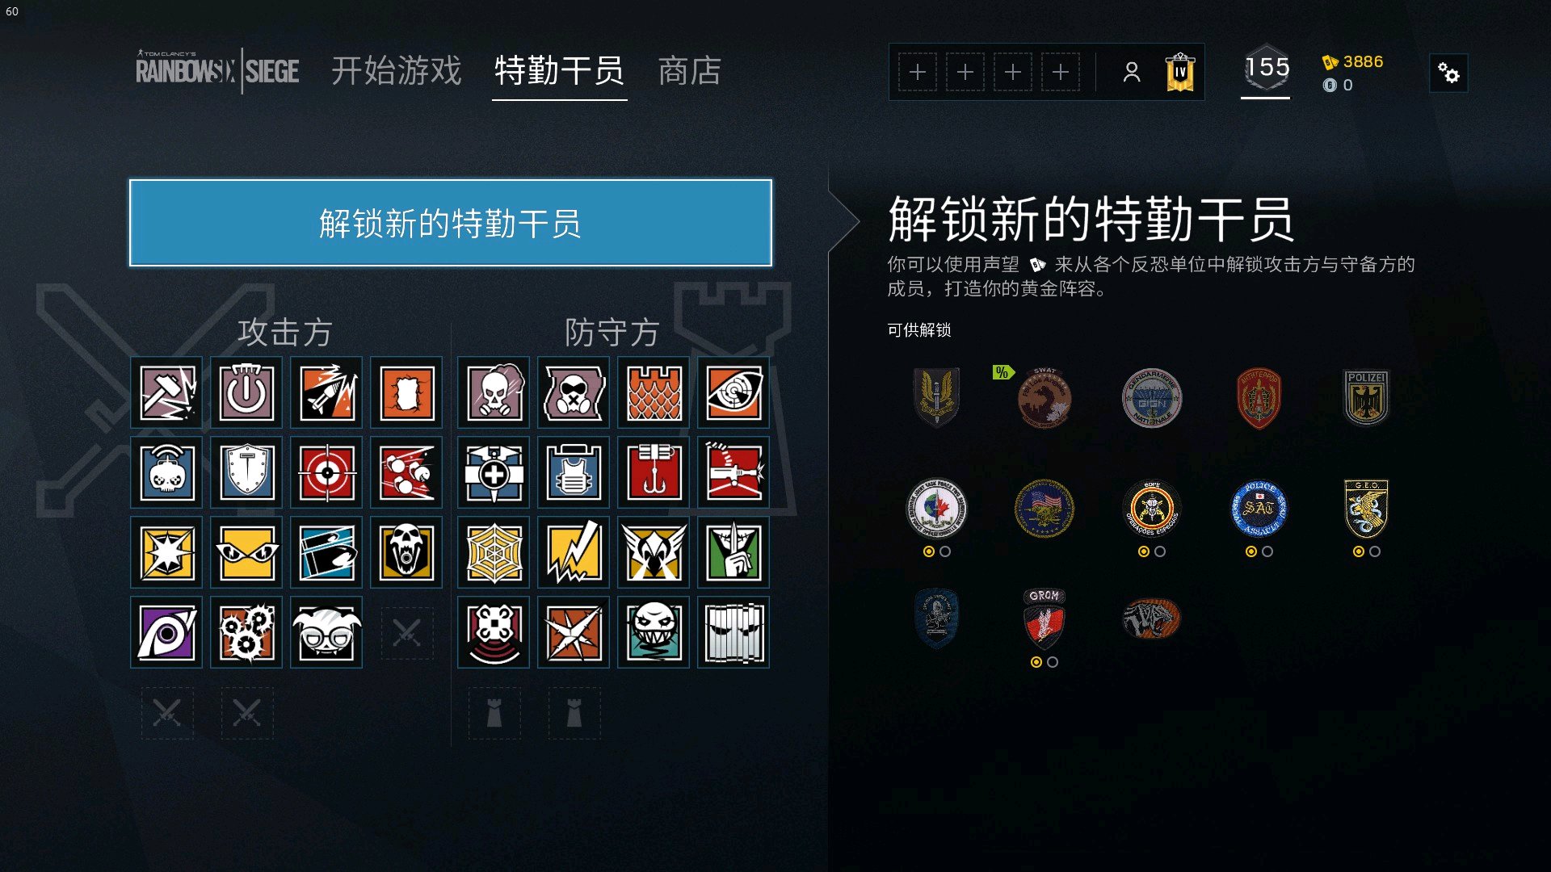
Task: Select the Doc medic cross operator icon
Action: pos(494,473)
